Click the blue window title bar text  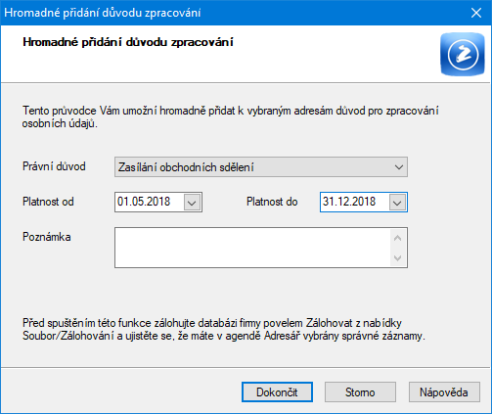click(103, 13)
